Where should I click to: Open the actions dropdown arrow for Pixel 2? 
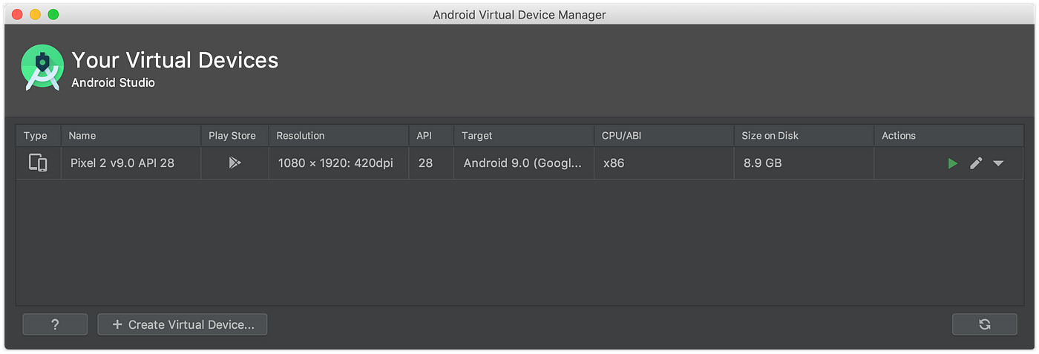(x=998, y=163)
